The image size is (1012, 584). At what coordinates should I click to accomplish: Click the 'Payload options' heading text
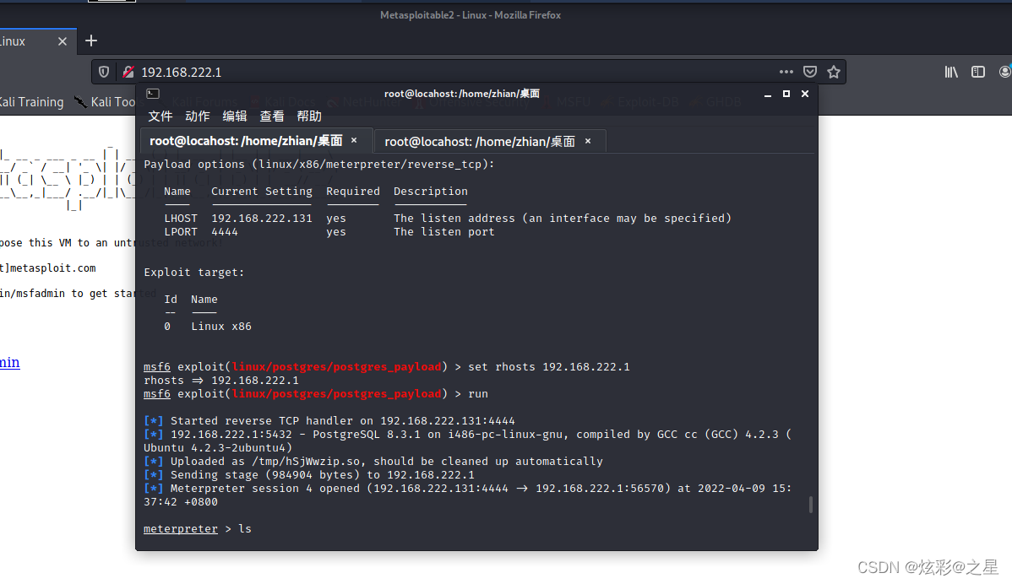point(319,165)
